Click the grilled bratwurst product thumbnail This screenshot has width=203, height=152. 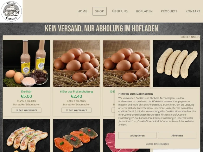26,135
